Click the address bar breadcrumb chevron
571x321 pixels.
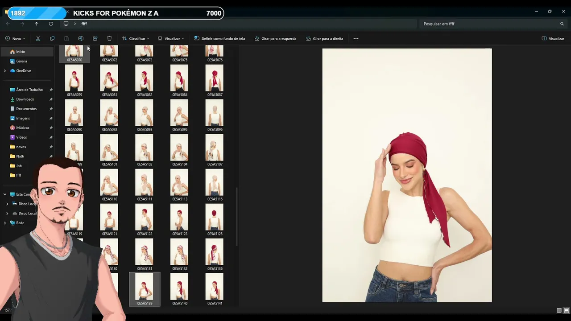pyautogui.click(x=75, y=24)
